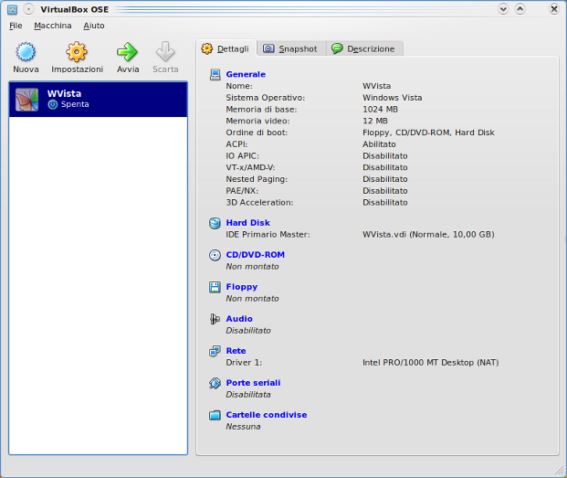Screen dimensions: 567x478
Task: Click the Cartelle condivise folder icon
Action: click(215, 415)
